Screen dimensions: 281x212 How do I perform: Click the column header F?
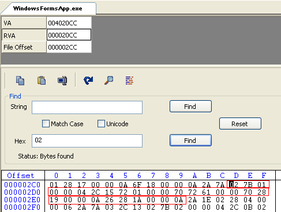click(x=264, y=176)
